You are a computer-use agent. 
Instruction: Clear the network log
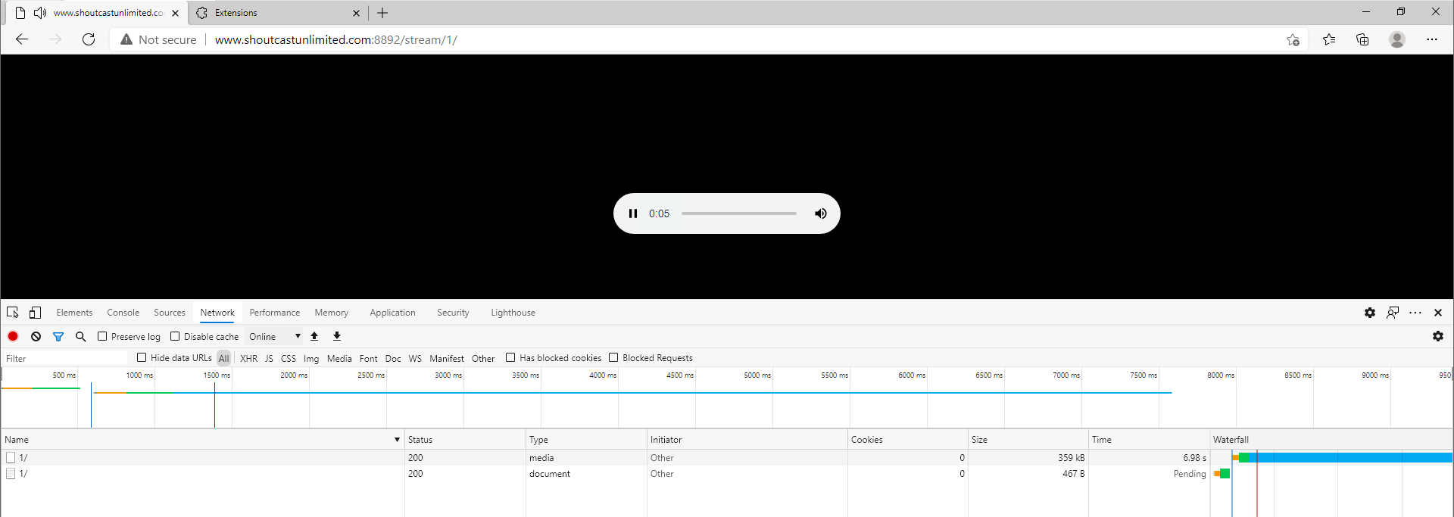pos(36,336)
